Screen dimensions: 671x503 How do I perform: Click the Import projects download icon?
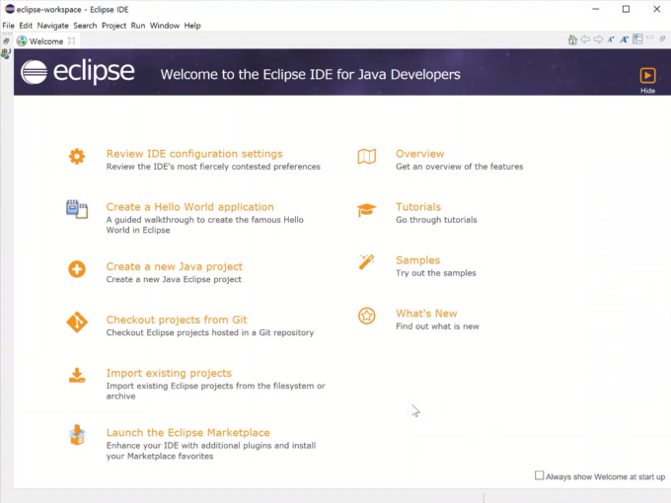77,375
